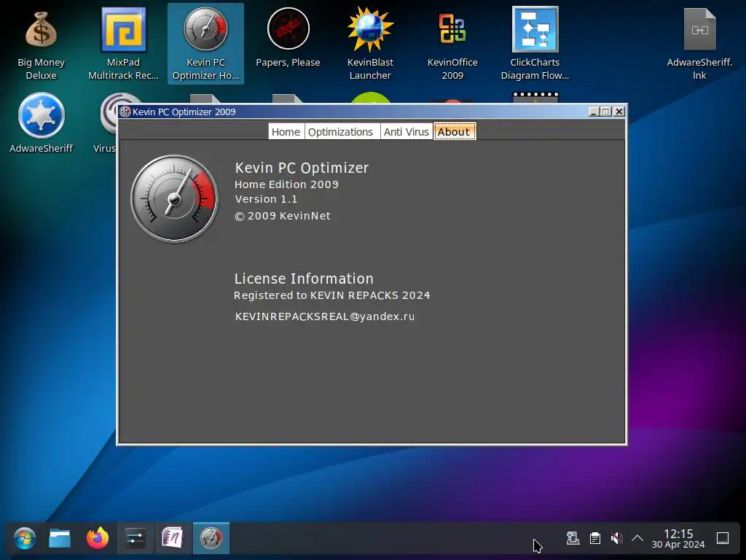
Task: Open the Optimizations tab
Action: click(341, 132)
